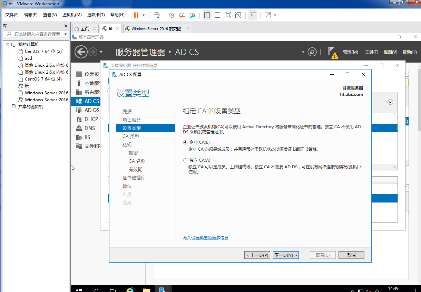Open the VMware 帮助(H) menu
The image size is (421, 292).
pos(117,15)
